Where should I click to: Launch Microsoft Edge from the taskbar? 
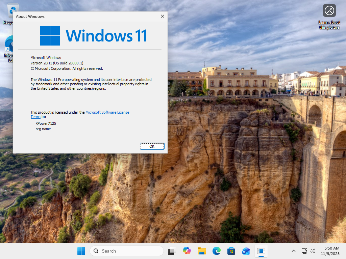[217, 251]
